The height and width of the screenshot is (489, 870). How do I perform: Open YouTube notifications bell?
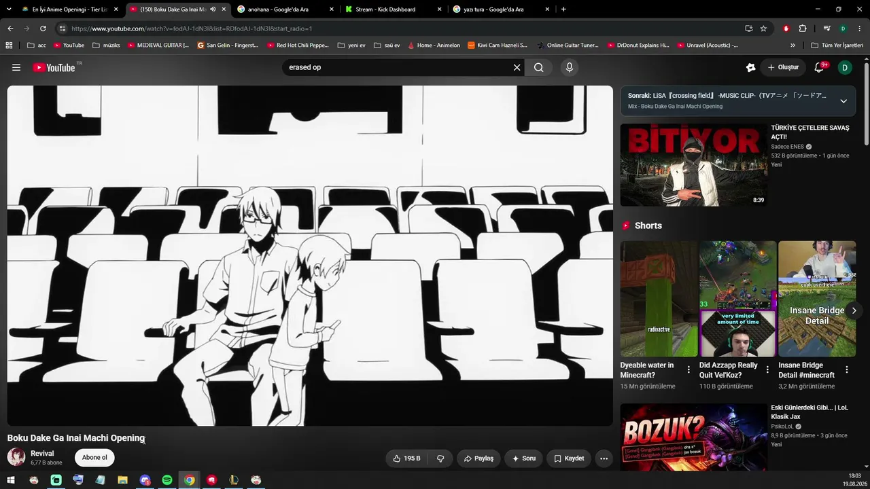[820, 67]
